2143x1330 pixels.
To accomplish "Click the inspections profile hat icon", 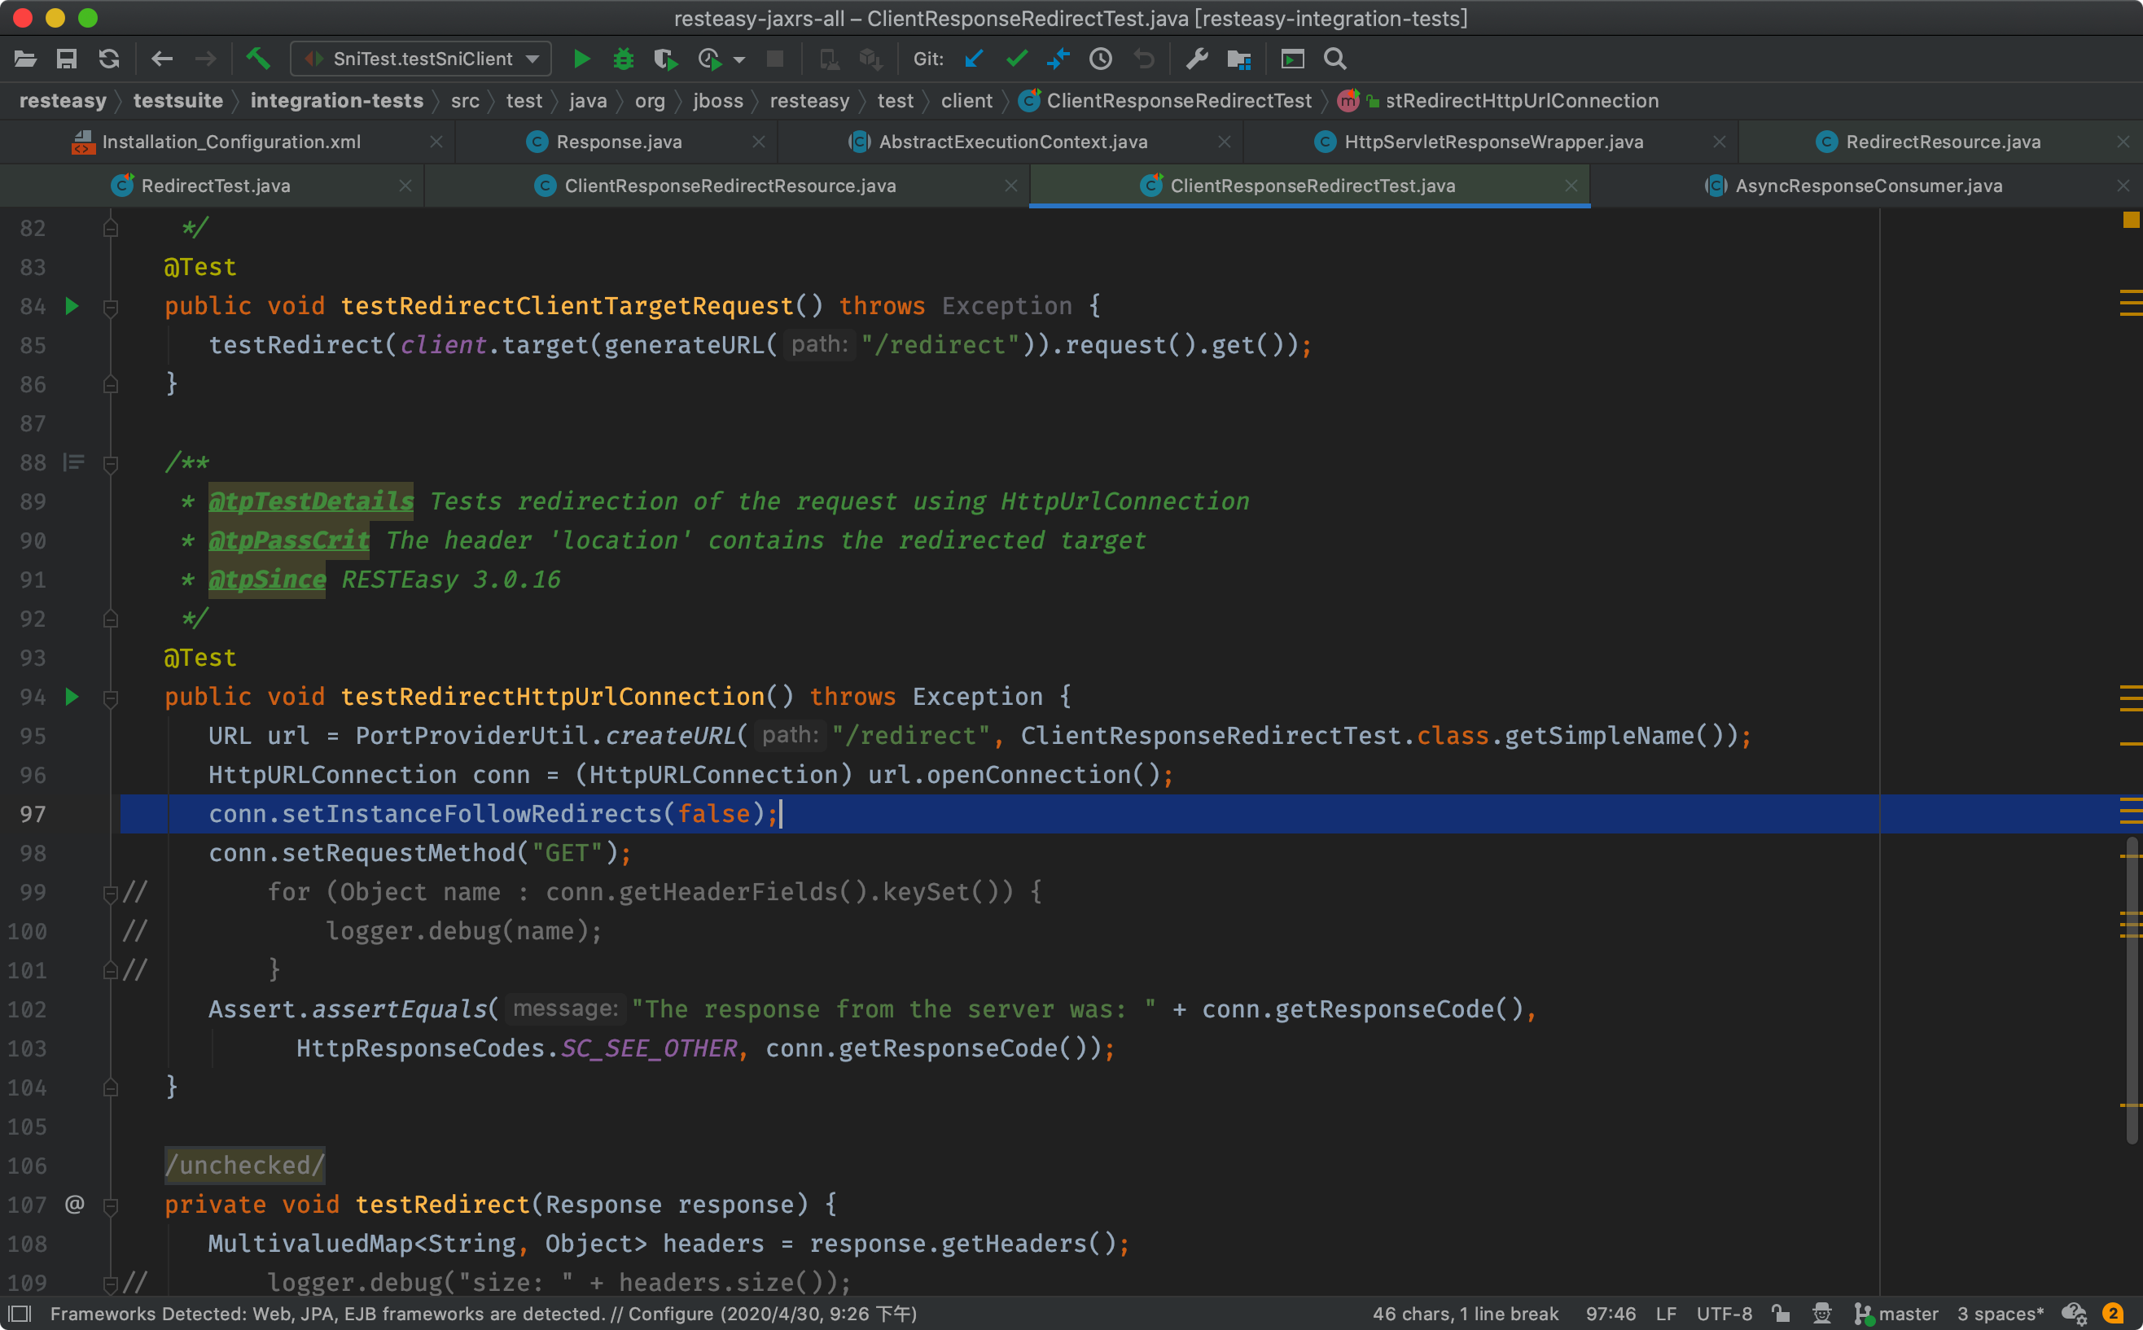I will 1822,1313.
